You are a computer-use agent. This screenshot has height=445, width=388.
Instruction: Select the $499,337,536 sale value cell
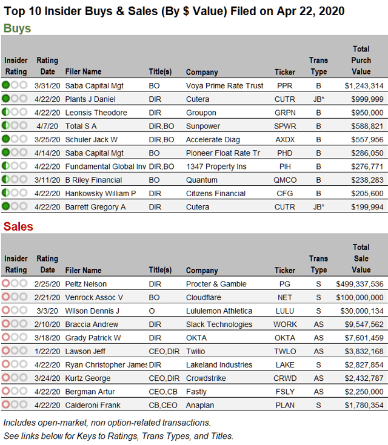click(360, 284)
